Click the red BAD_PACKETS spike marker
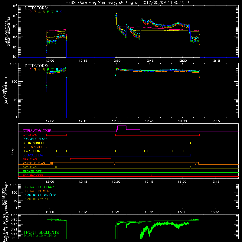 point(152,175)
